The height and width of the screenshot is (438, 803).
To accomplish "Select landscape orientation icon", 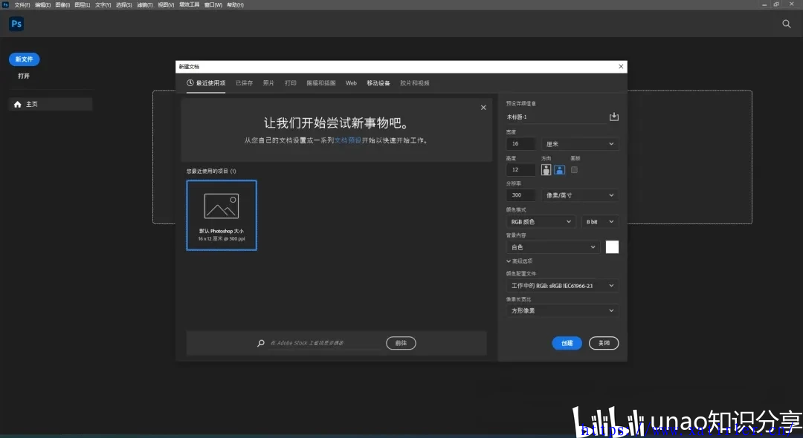I will point(559,170).
